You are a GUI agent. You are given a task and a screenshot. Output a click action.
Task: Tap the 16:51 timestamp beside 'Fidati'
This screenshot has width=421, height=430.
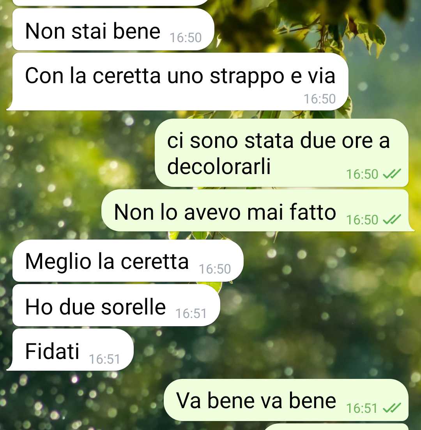(104, 359)
